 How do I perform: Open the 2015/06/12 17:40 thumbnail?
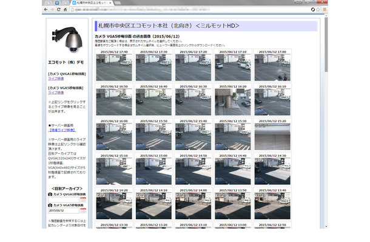114,67
